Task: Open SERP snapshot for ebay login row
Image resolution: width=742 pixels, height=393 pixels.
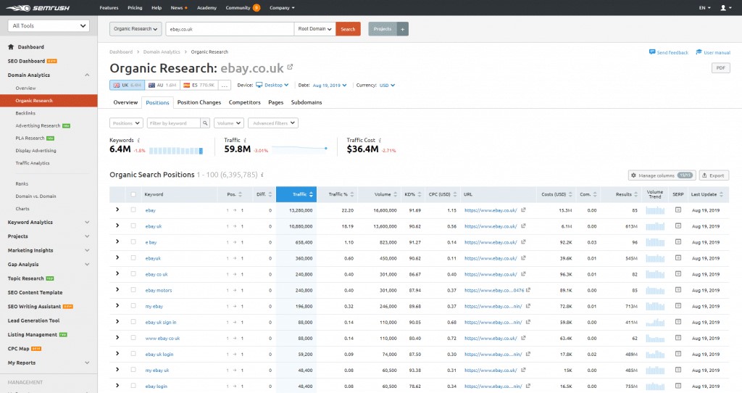Action: tap(678, 386)
